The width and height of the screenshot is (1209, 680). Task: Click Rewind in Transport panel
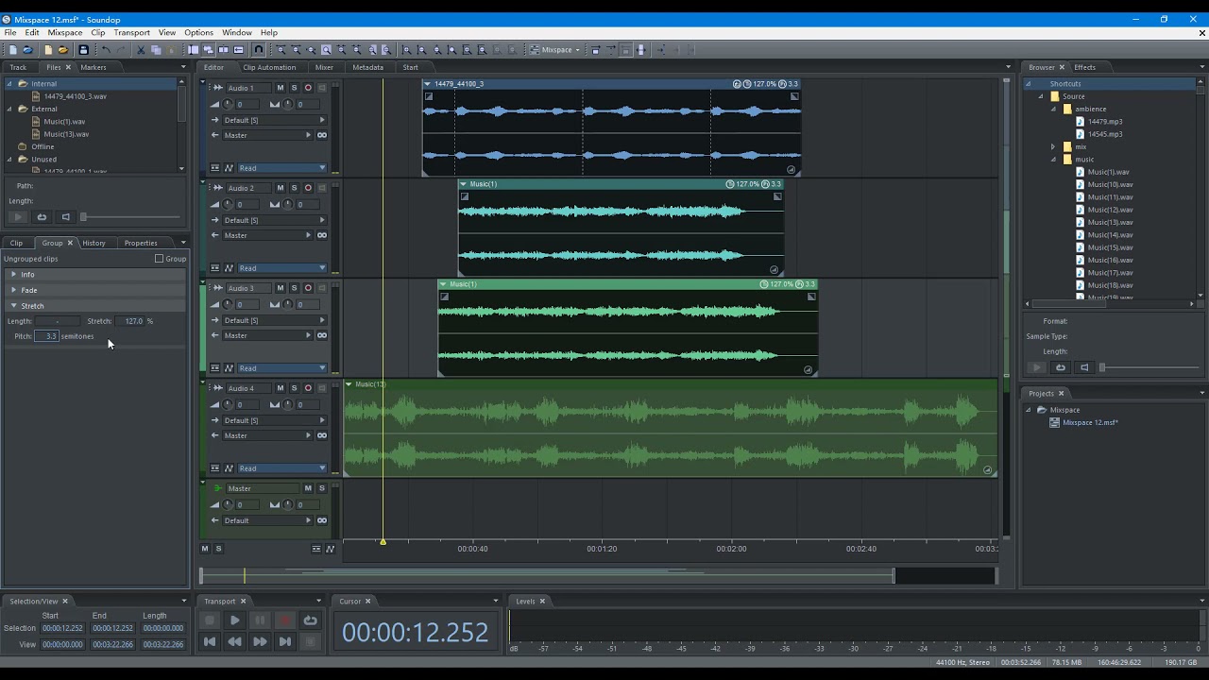pos(234,641)
